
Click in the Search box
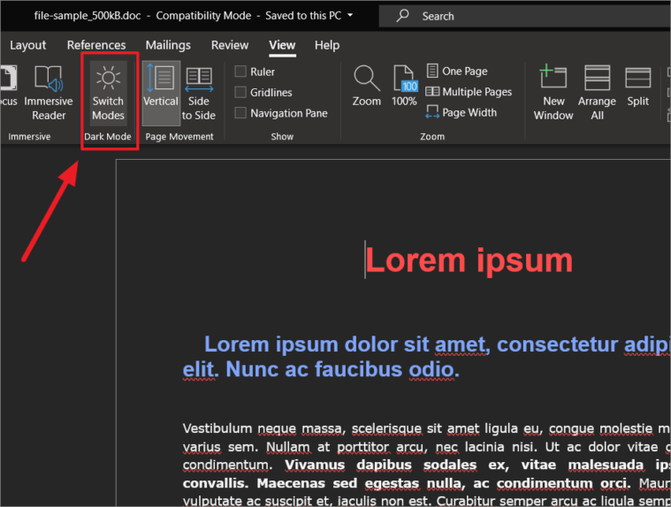pos(524,16)
